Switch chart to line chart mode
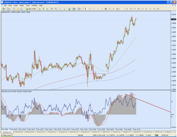 48,9
